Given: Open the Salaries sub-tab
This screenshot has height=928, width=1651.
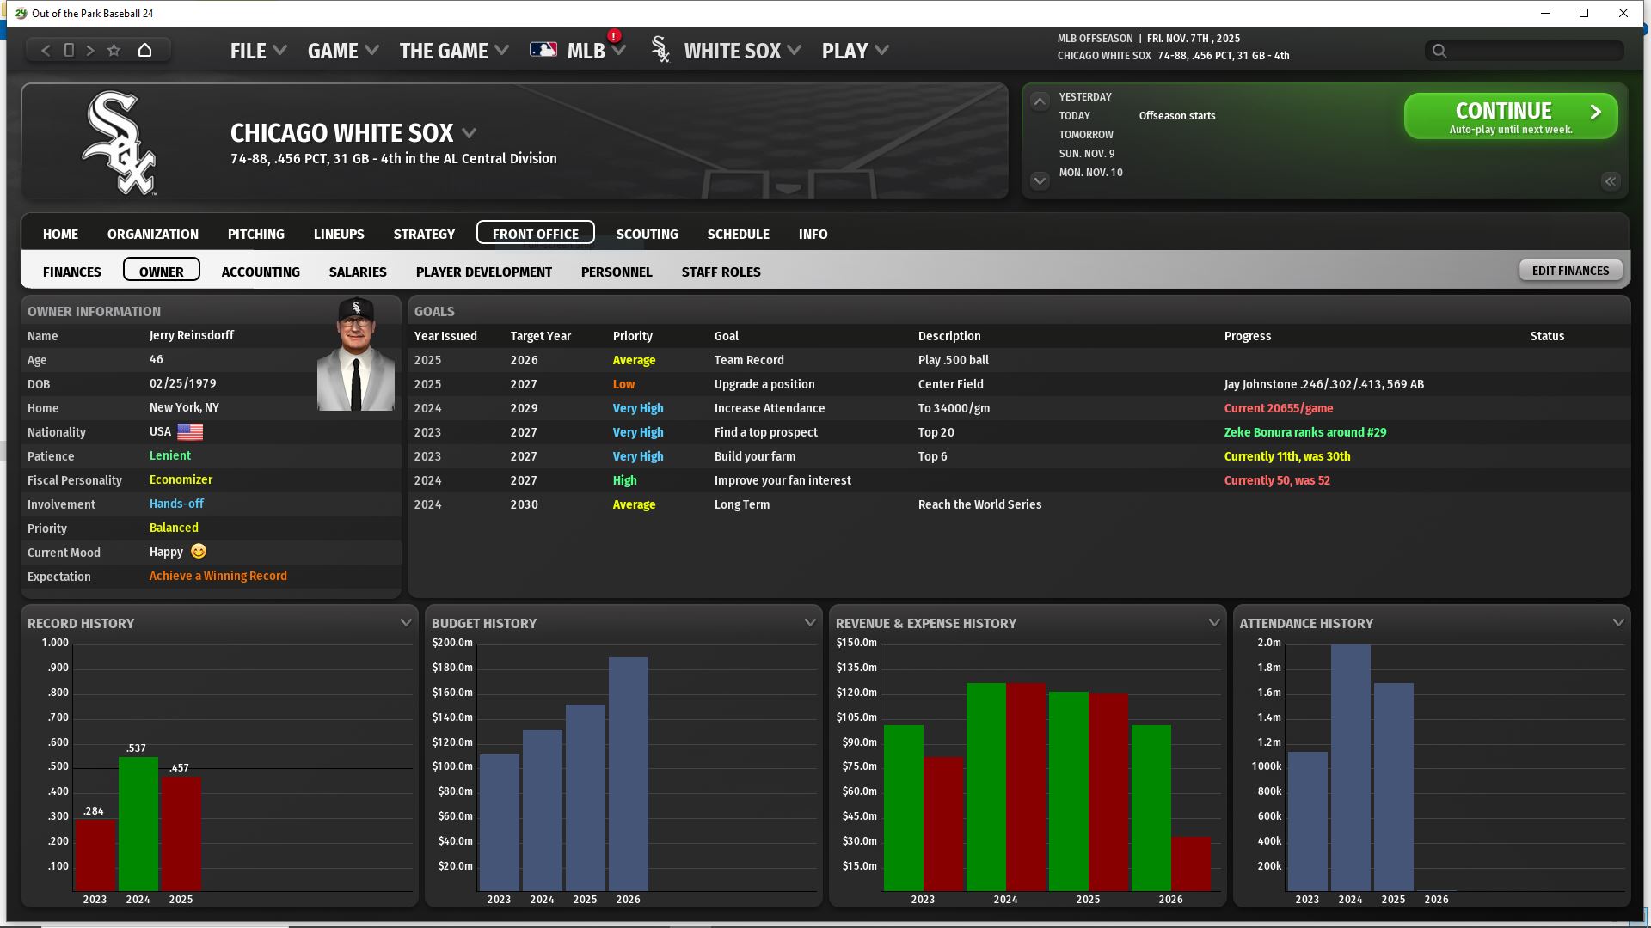Looking at the screenshot, I should [x=358, y=272].
